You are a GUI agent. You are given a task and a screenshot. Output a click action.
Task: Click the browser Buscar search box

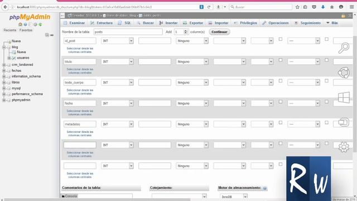coord(260,7)
